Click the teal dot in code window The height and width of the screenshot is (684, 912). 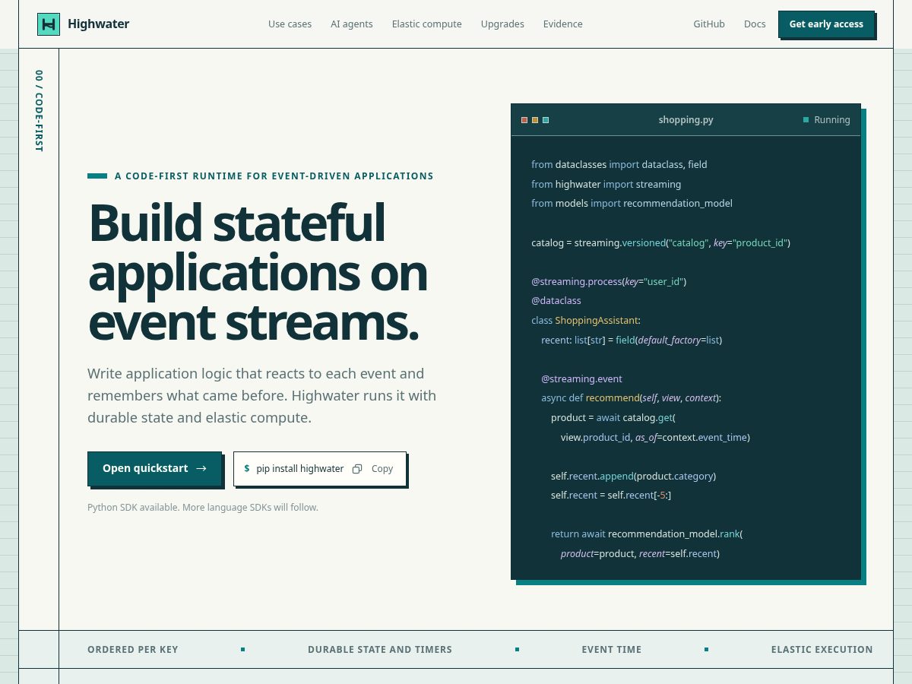(x=546, y=120)
